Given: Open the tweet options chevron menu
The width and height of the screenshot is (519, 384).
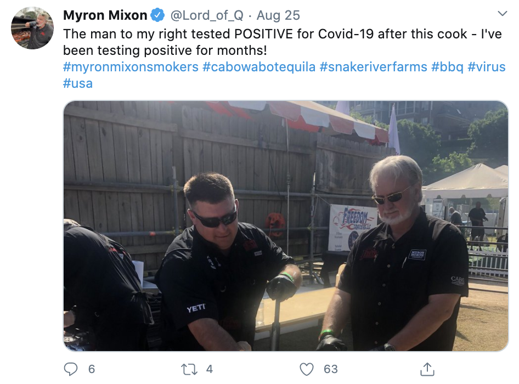Looking at the screenshot, I should (x=503, y=14).
